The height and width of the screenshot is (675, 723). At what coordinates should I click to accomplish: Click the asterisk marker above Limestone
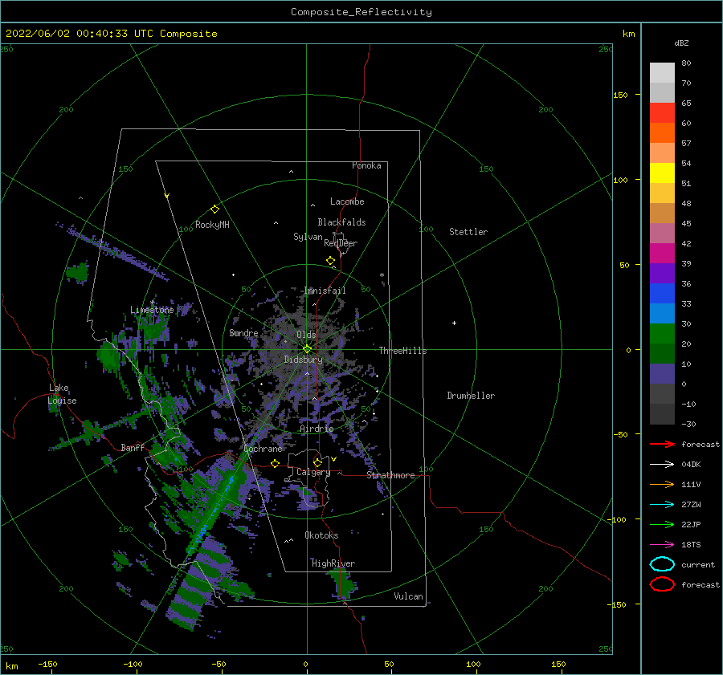click(x=152, y=303)
